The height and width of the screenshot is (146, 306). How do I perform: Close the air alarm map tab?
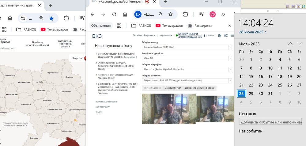(40, 6)
